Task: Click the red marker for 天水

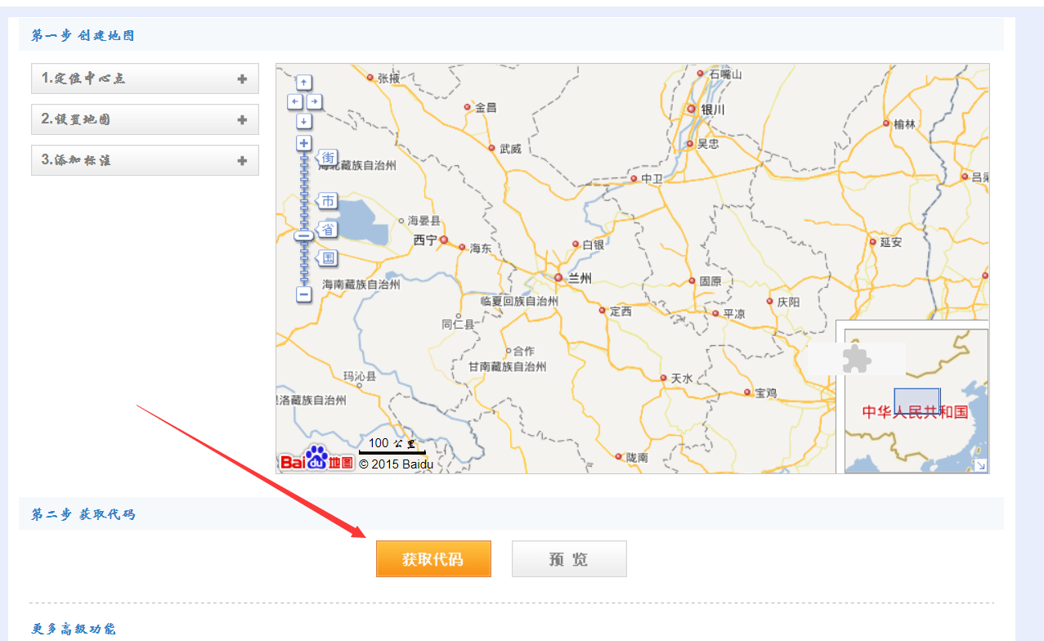Action: [663, 378]
